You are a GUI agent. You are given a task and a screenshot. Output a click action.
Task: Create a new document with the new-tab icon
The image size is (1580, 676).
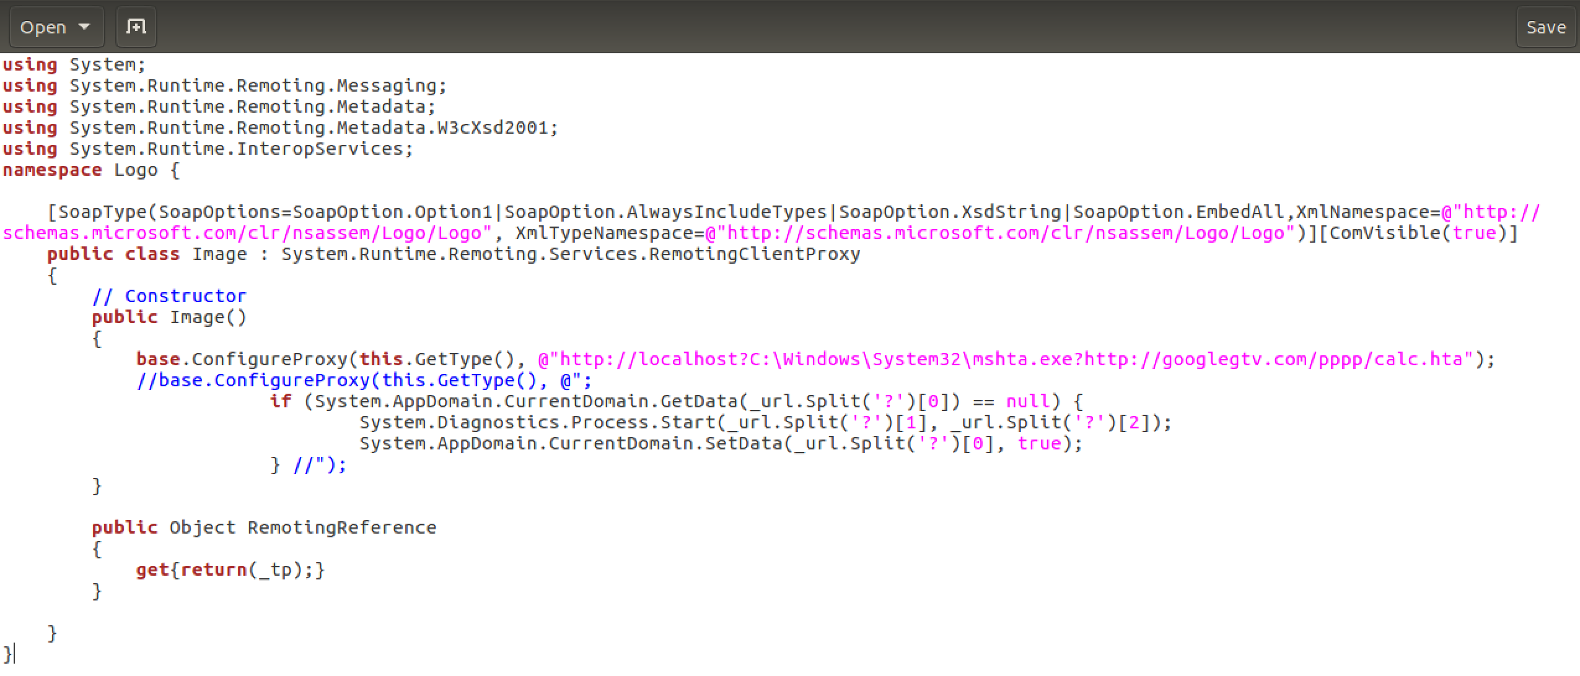click(136, 27)
